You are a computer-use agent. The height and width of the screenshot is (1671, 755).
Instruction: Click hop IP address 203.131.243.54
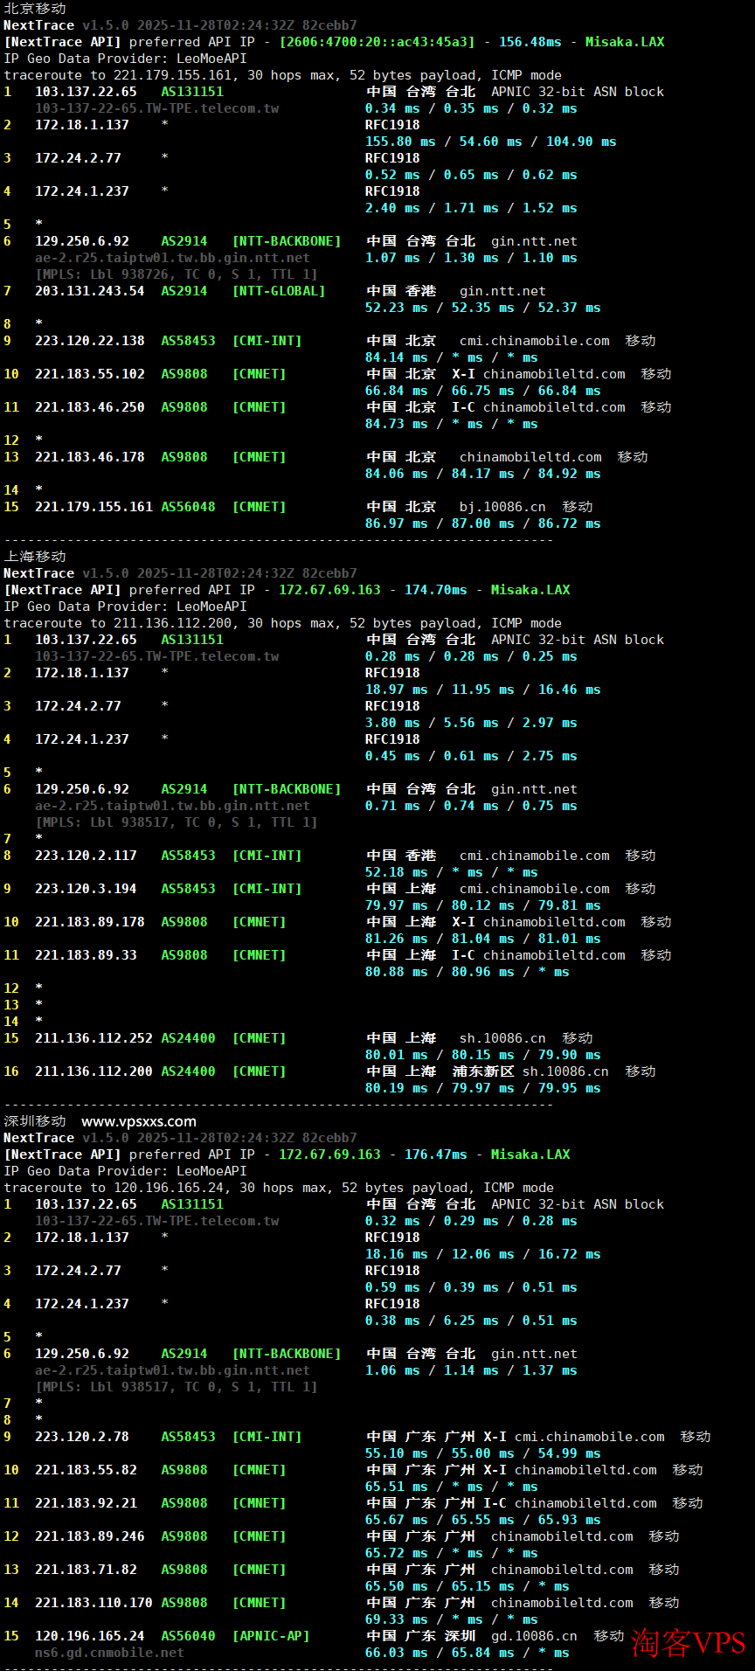point(89,291)
